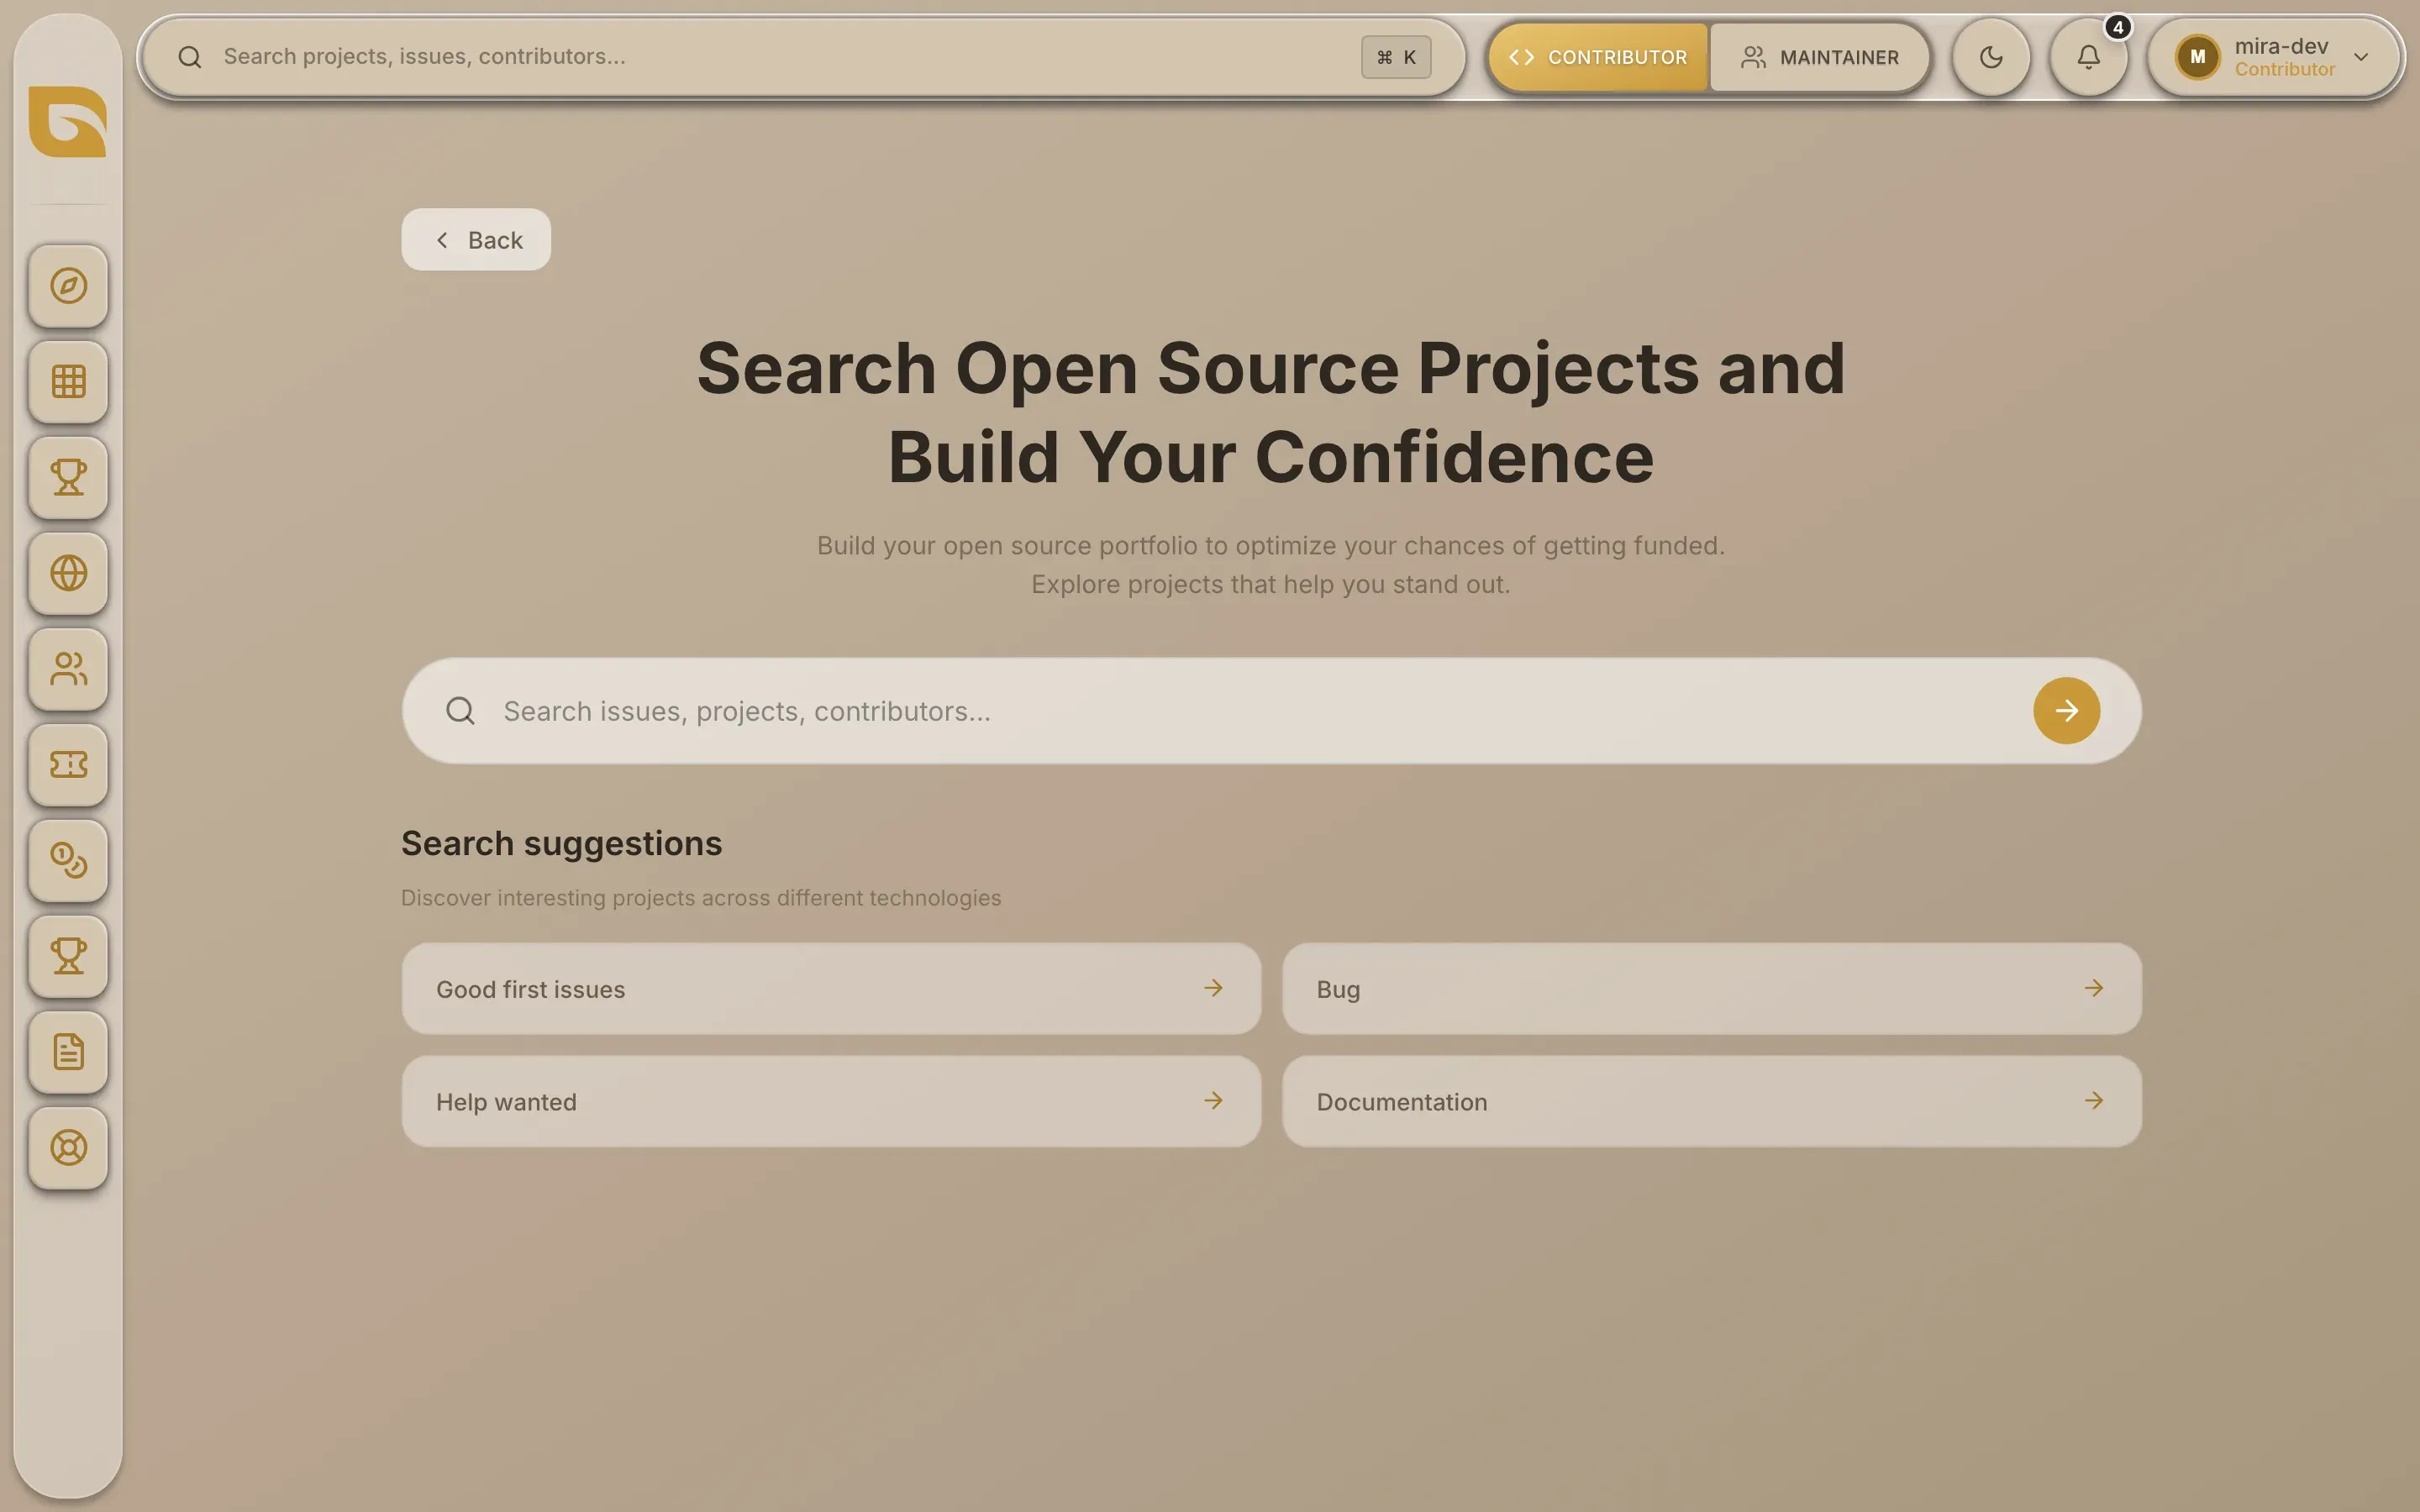Open the coins sidebar icon

coord(68,860)
